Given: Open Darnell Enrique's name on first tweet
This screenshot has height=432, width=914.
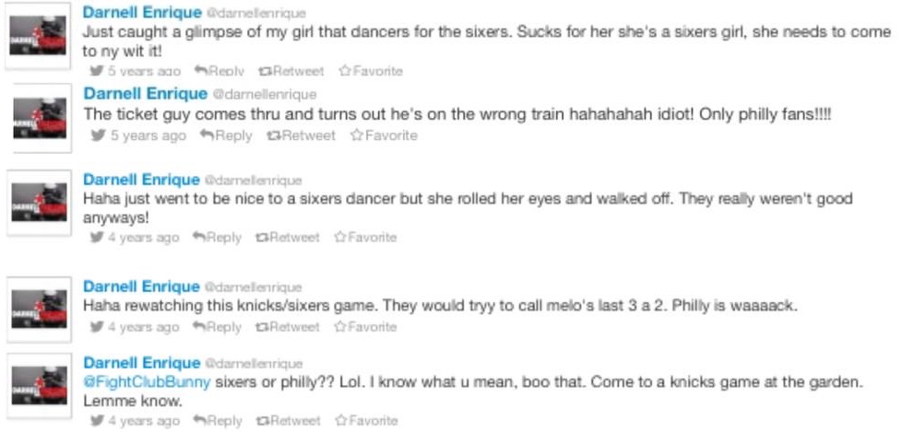Looking at the screenshot, I should point(141,12).
